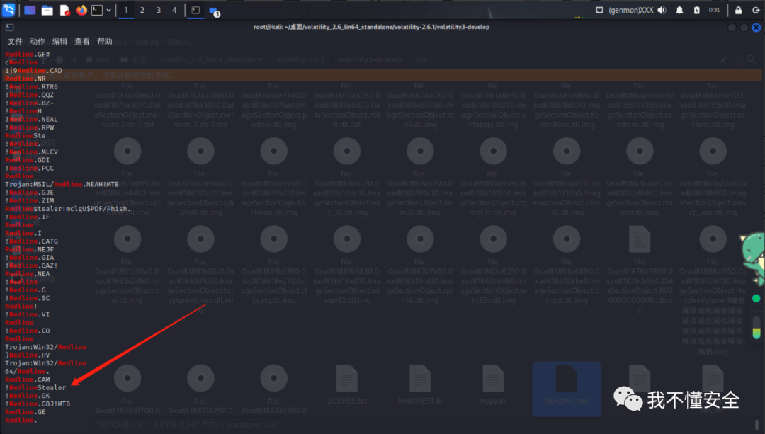Click the line Trojan:MSIL/Redline.NEAH!MTB
The image size is (765, 434).
(x=62, y=184)
